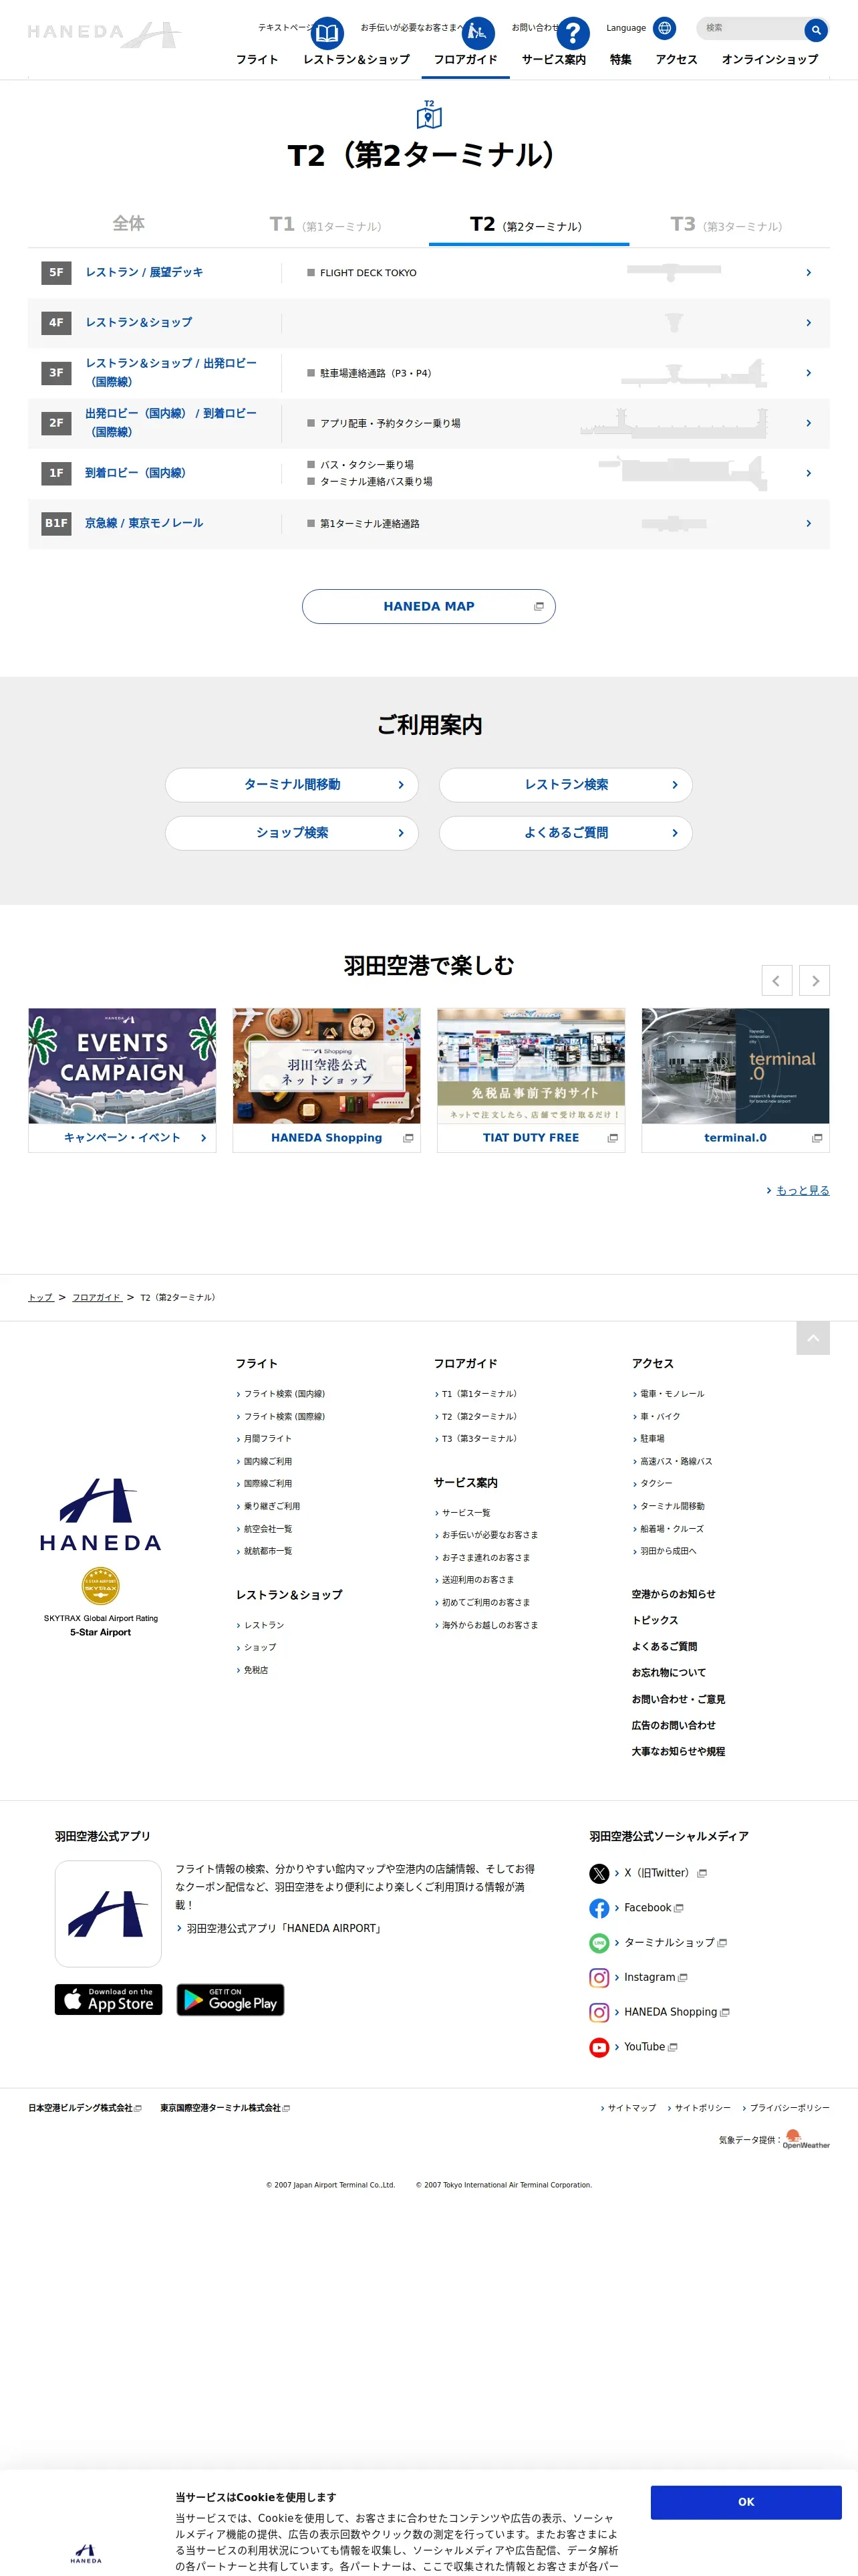Open the サービス案内 menu
The height and width of the screenshot is (2576, 858).
click(x=553, y=60)
